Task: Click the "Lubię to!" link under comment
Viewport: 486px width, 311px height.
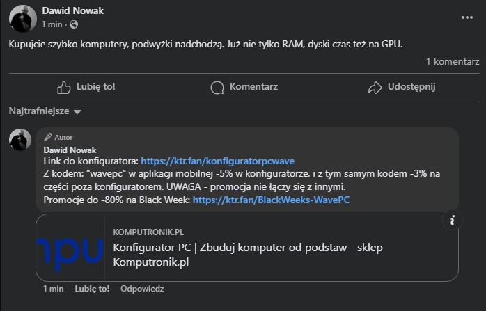Action: (92, 288)
